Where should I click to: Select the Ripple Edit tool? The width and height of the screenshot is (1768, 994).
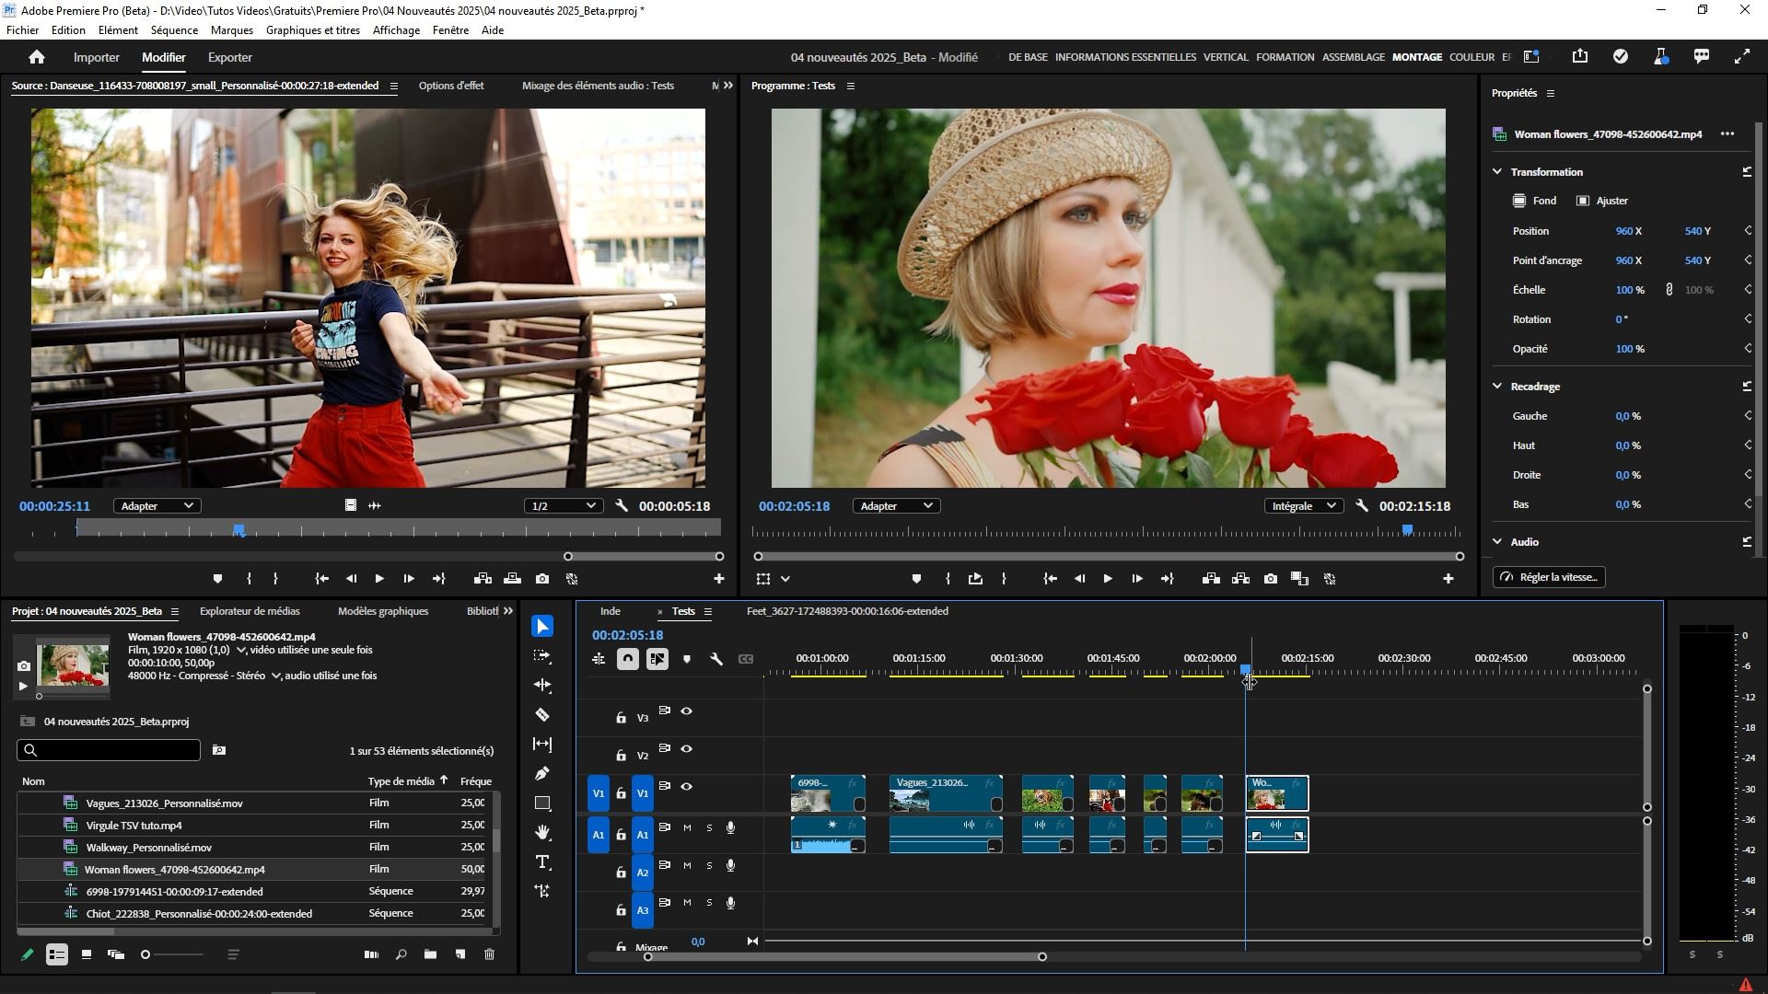coord(542,686)
